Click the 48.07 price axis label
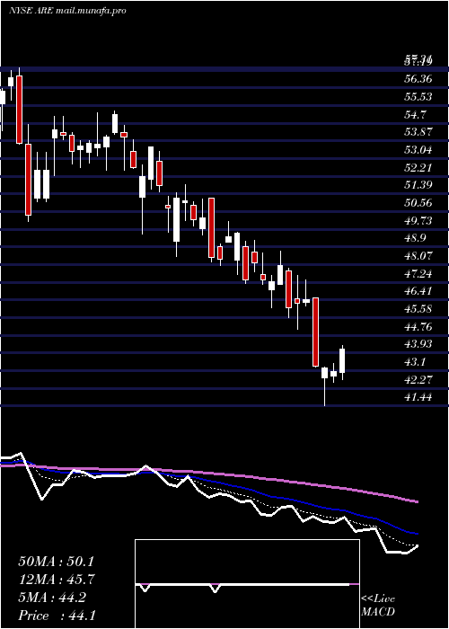 (418, 255)
